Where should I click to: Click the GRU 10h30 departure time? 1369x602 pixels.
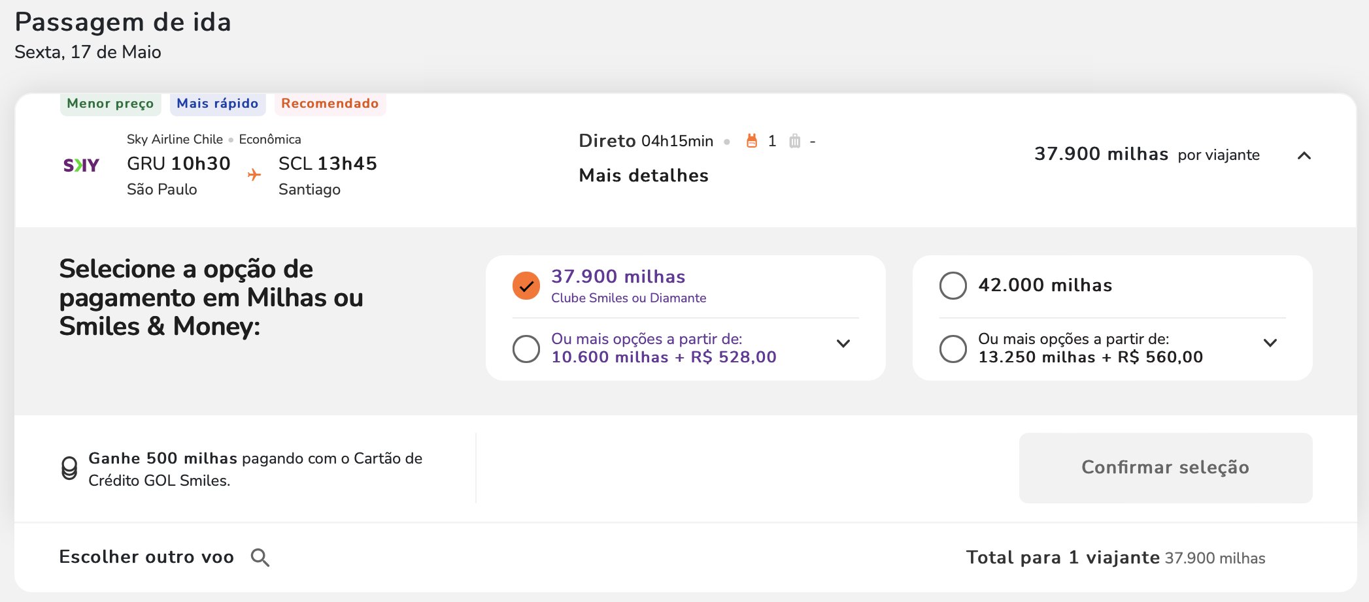178,164
